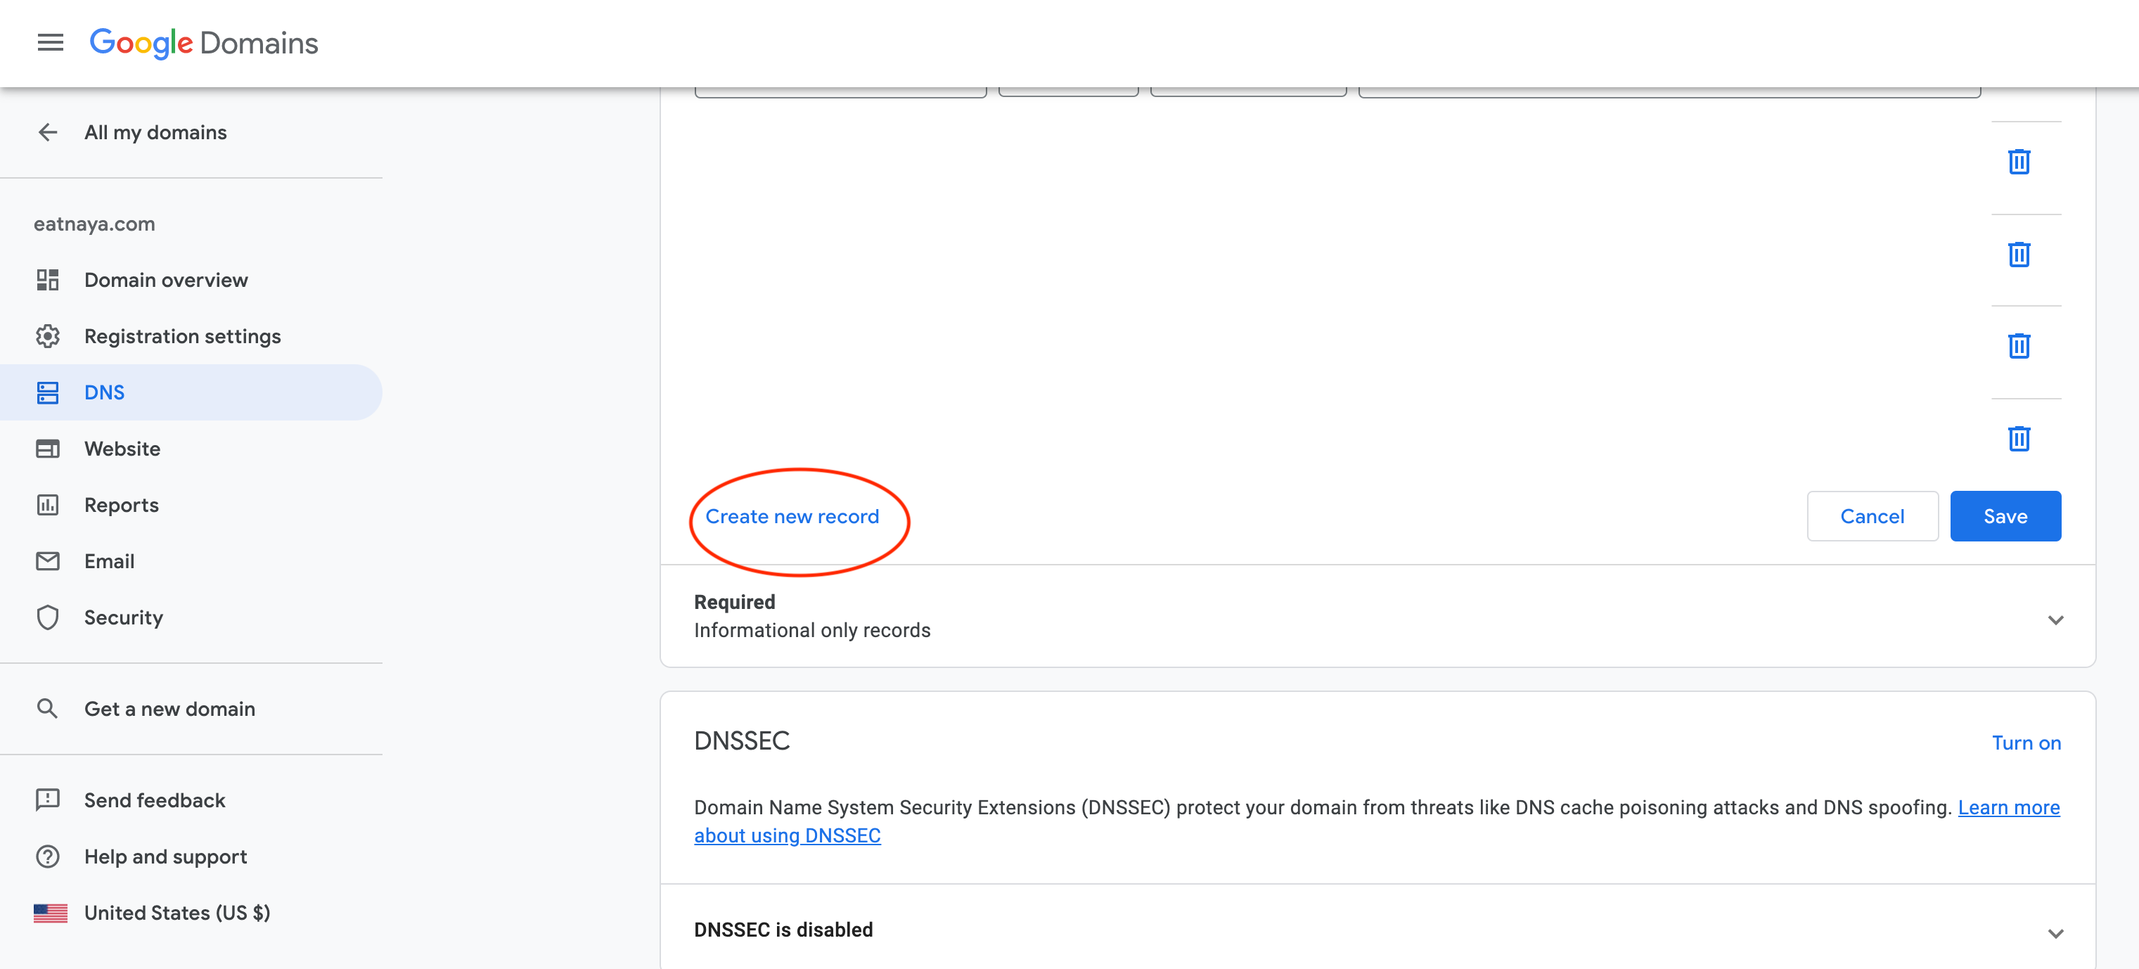The width and height of the screenshot is (2139, 969).
Task: Open the hamburger main menu
Action: coord(51,42)
